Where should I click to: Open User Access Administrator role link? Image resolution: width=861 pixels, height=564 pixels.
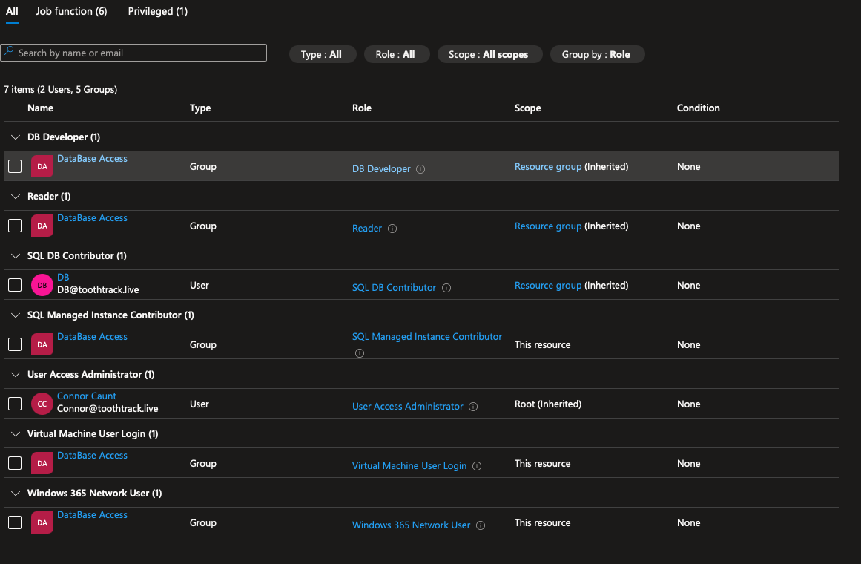click(407, 406)
